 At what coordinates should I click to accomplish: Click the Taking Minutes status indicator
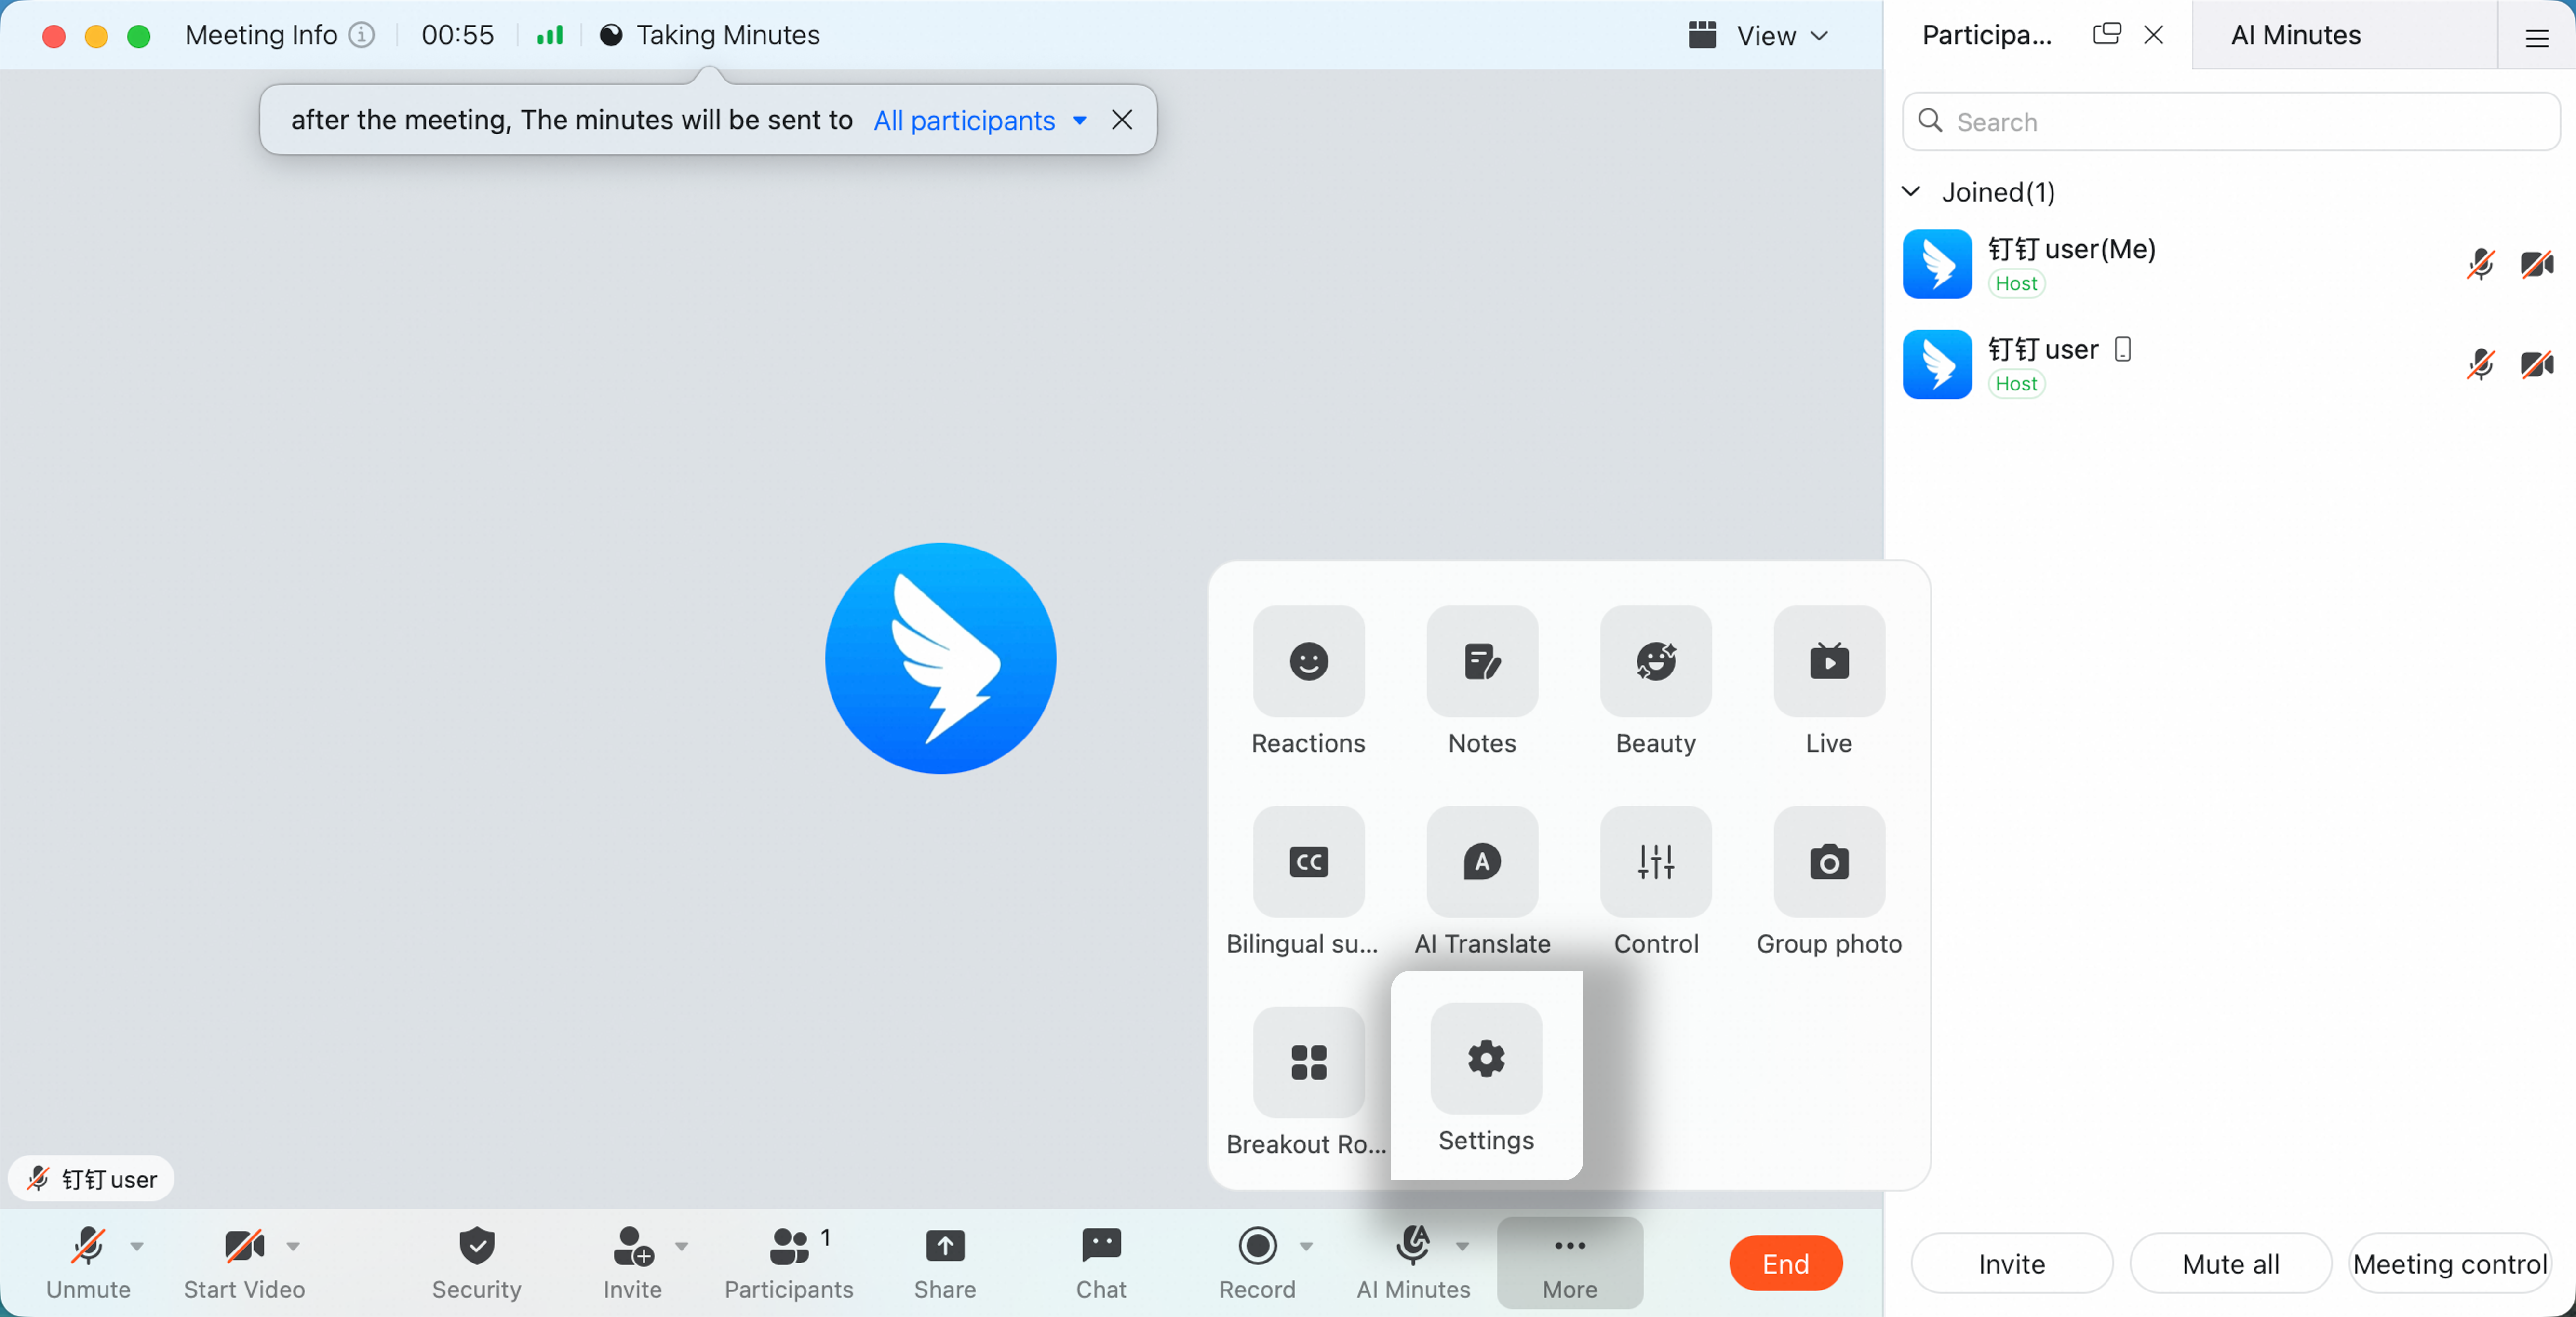(709, 35)
